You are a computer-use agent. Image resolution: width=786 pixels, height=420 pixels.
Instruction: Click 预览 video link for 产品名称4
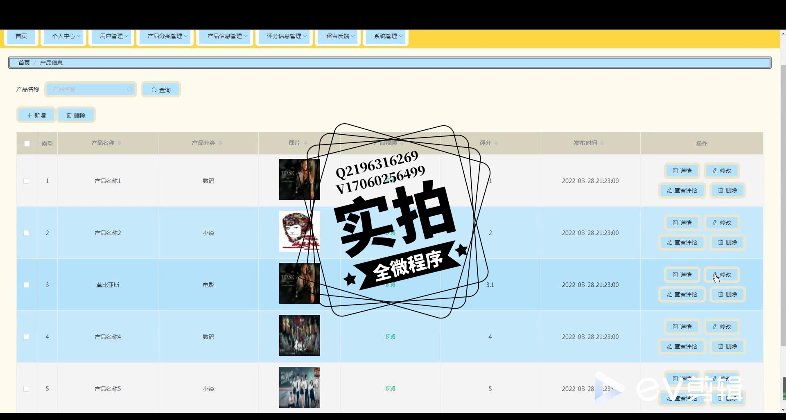click(x=390, y=336)
